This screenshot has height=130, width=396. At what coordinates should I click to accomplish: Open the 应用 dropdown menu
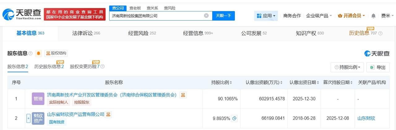coord(266,16)
